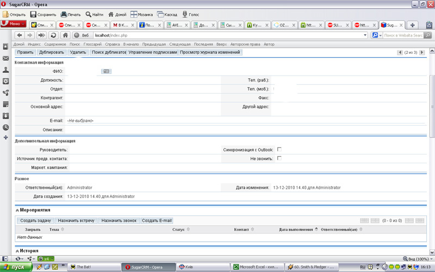
Task: Open the Opera Меню dropdown
Action: (x=14, y=24)
